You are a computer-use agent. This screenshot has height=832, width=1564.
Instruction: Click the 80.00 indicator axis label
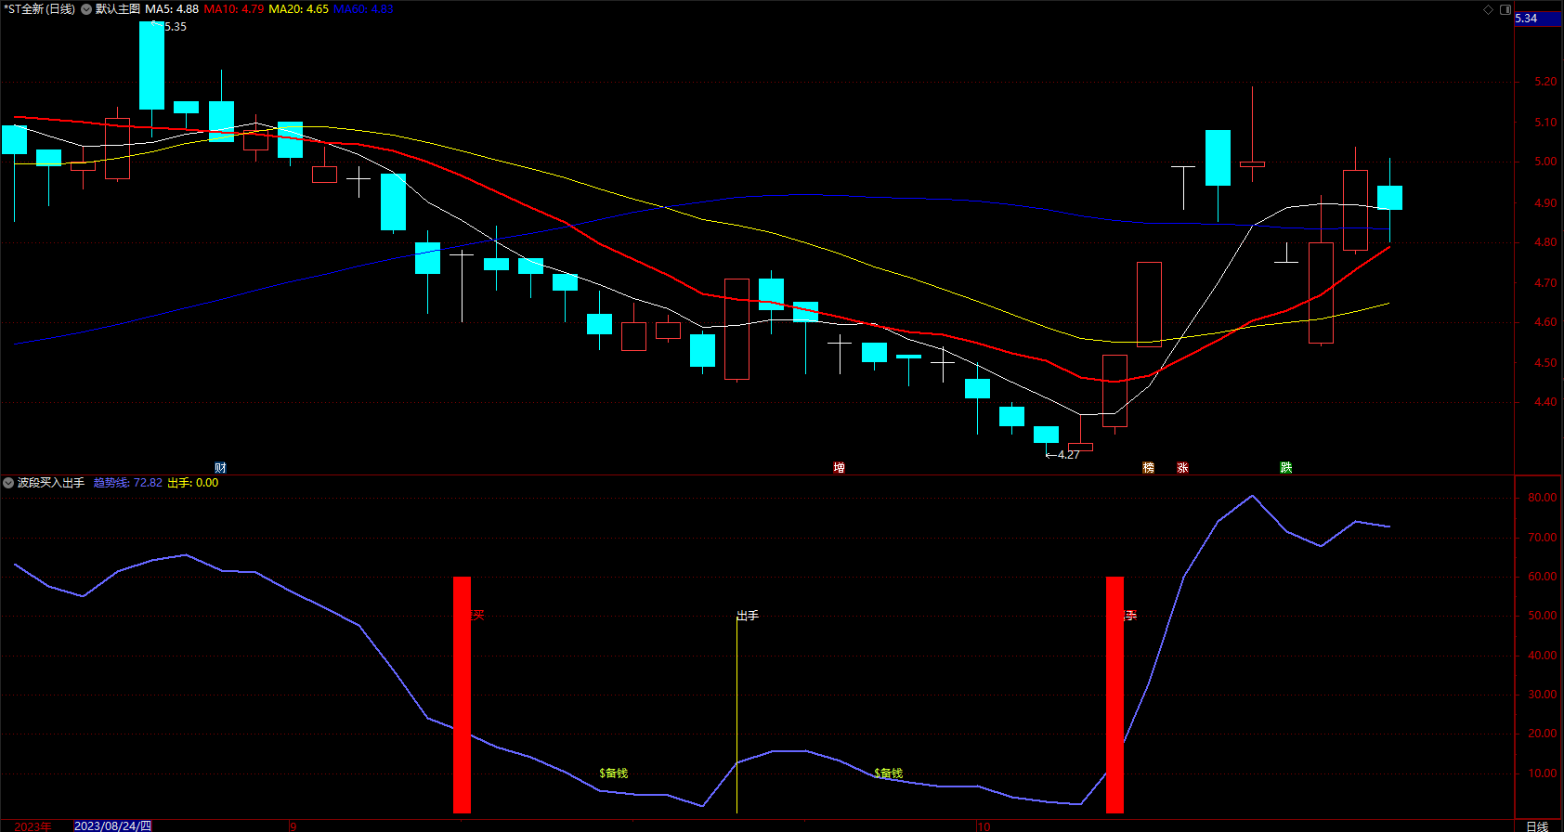(x=1543, y=498)
